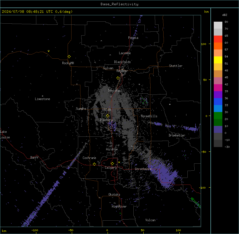This screenshot has width=239, height=234.
Task: Click the Okotoks label
Action: click(x=114, y=195)
